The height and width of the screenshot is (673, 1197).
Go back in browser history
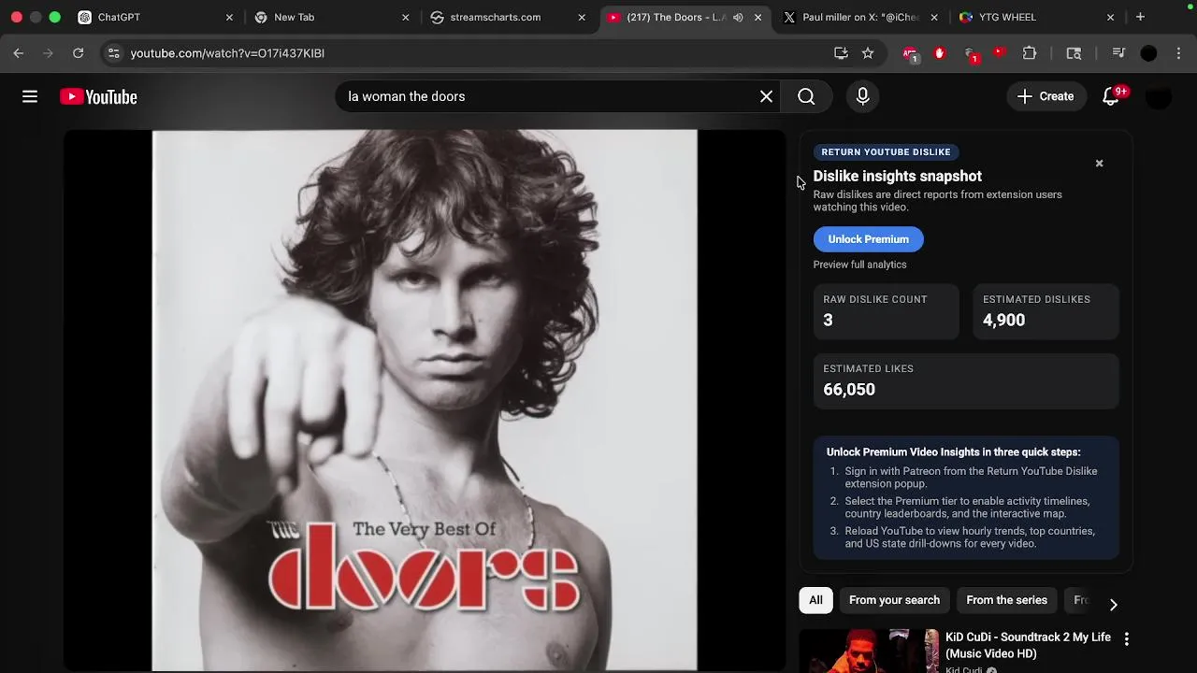pos(19,53)
